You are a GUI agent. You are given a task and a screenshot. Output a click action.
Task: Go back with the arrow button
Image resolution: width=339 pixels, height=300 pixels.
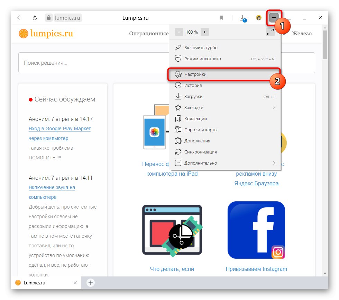point(20,18)
